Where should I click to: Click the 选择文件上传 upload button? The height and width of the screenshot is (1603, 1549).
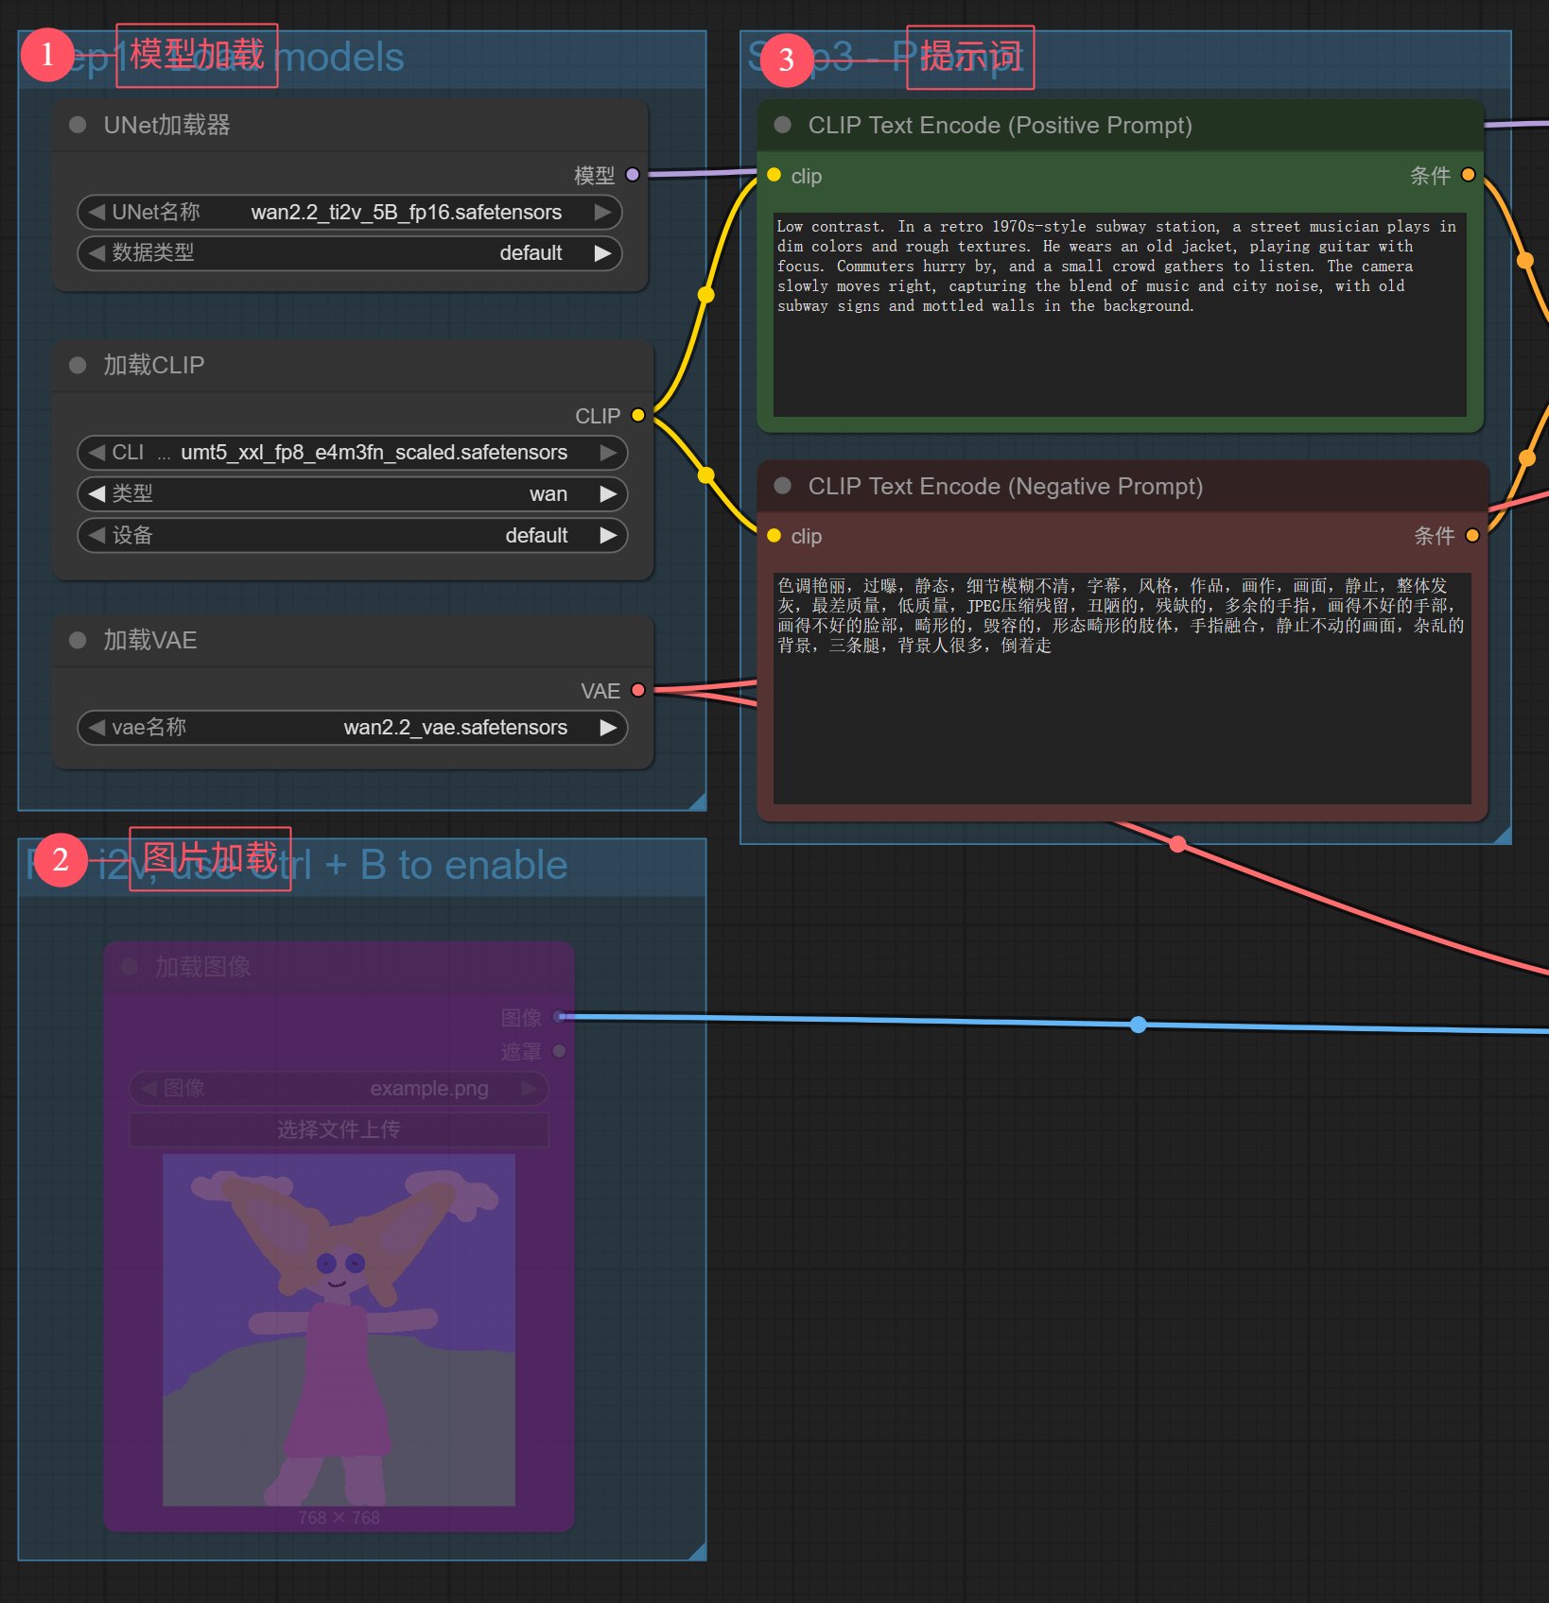click(339, 1129)
